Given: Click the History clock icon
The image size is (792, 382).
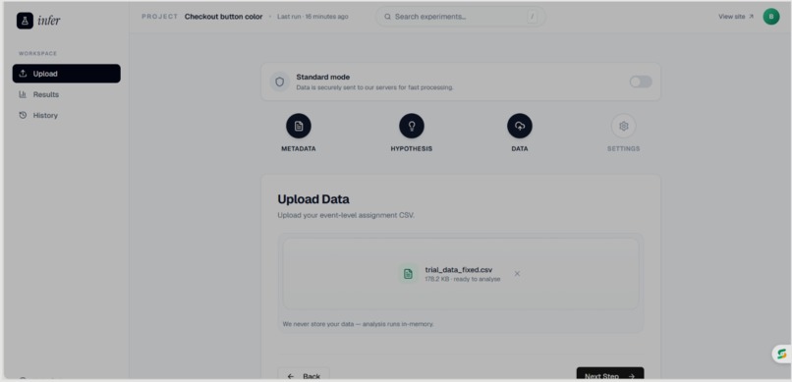Looking at the screenshot, I should point(23,115).
